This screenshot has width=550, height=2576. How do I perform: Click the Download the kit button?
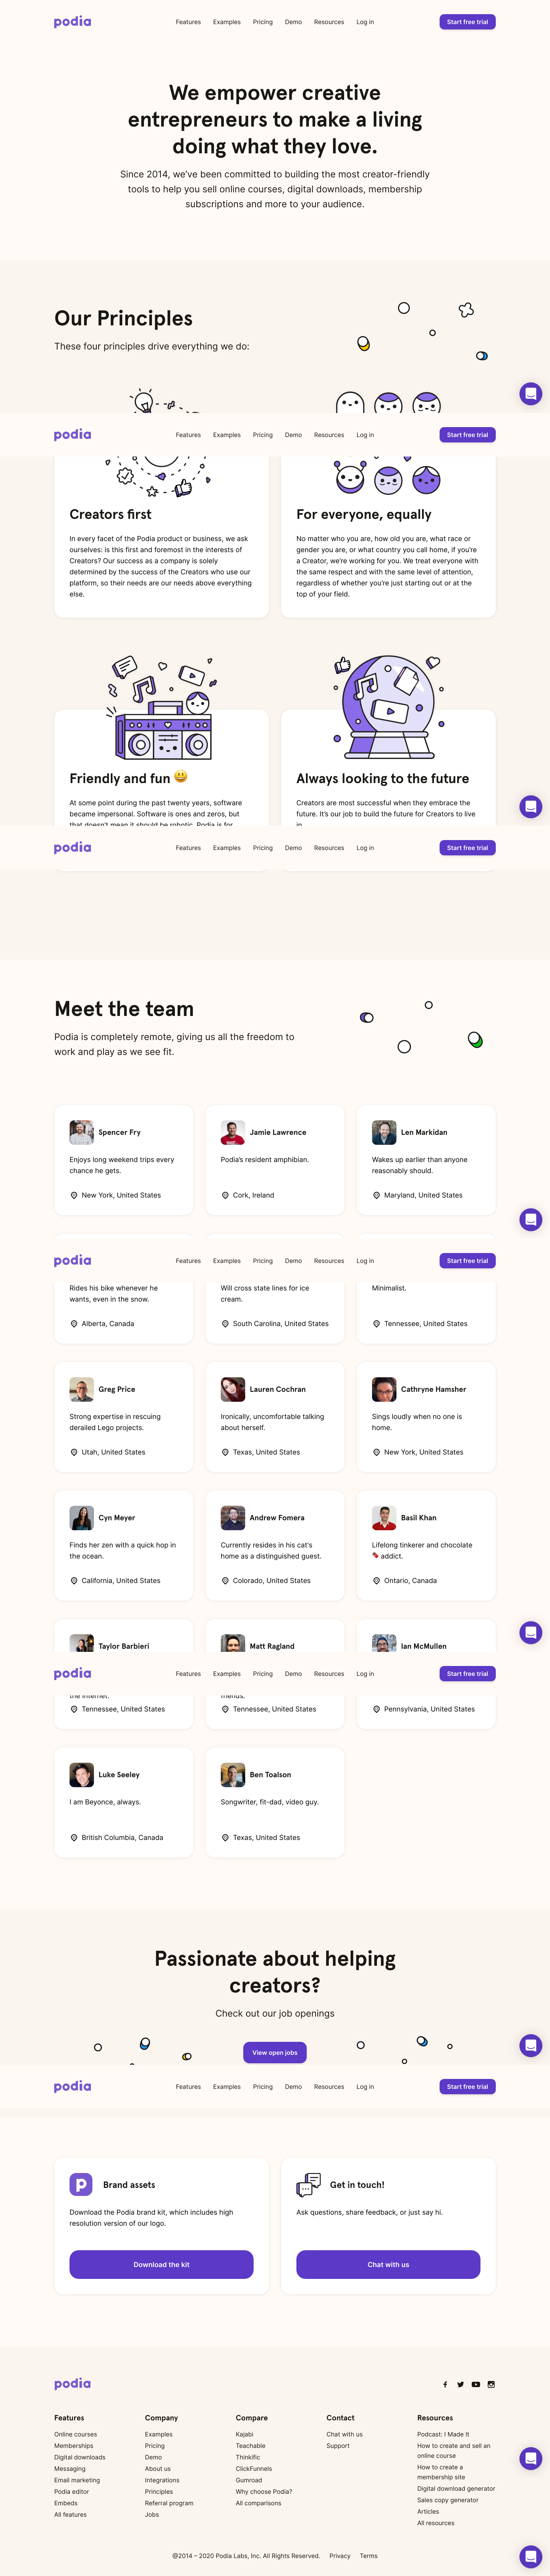pos(162,2264)
